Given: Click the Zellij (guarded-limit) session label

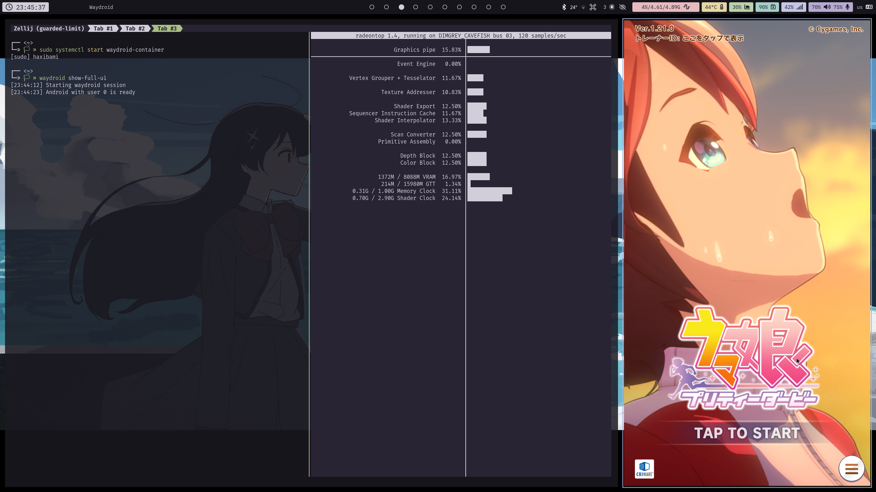Looking at the screenshot, I should click(49, 28).
